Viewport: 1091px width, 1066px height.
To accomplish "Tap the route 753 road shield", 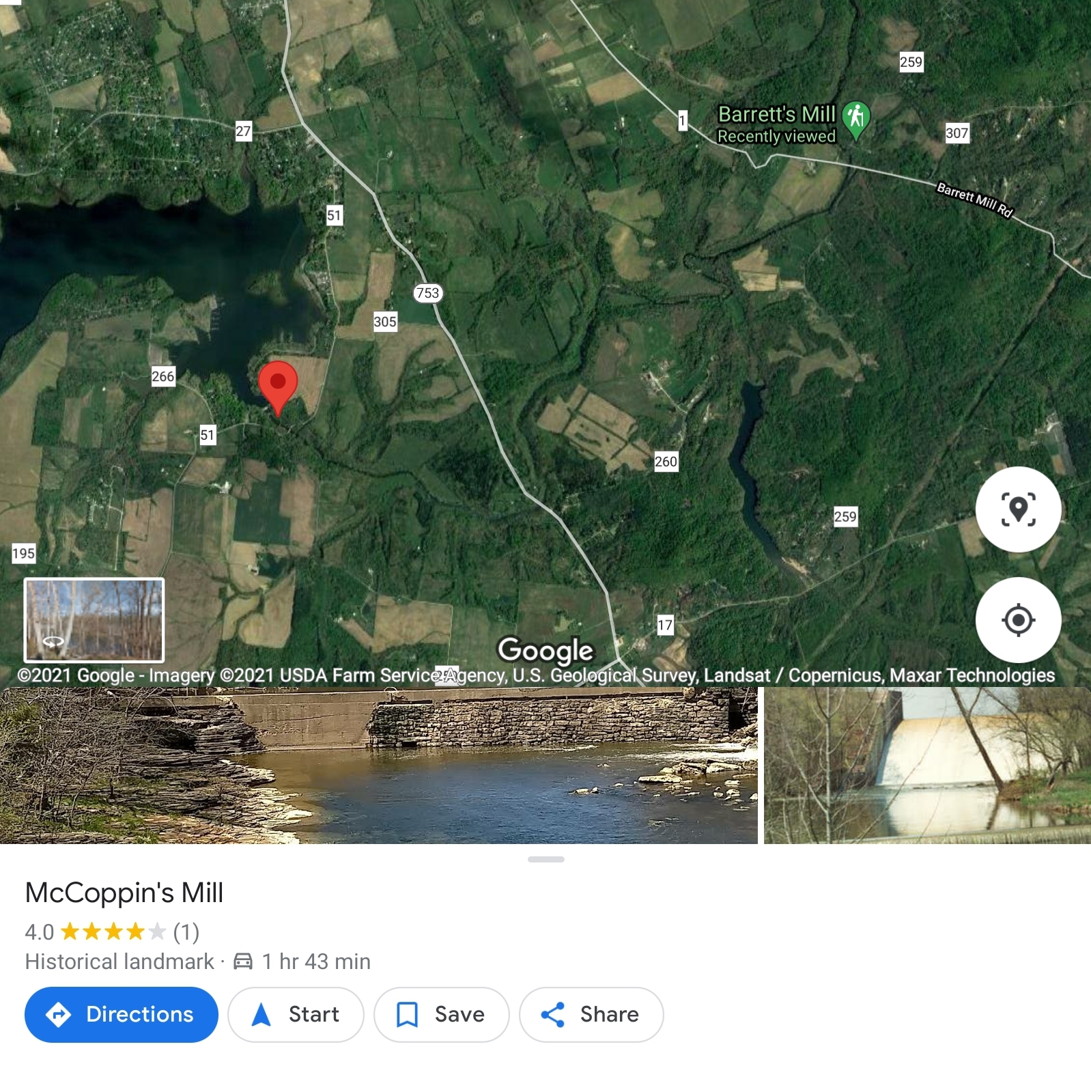I will click(428, 293).
